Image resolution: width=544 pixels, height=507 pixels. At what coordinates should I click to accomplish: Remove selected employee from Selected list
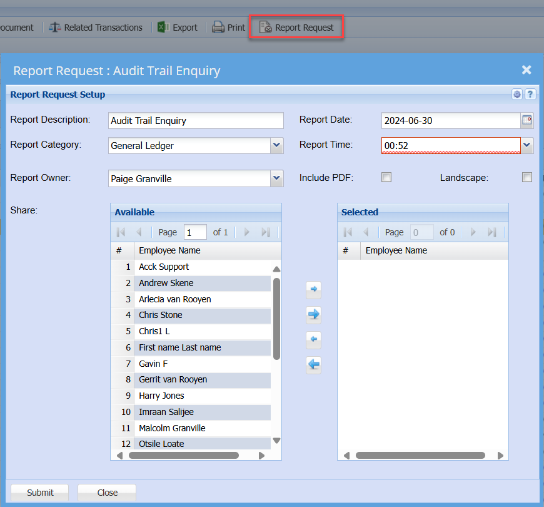coord(314,340)
